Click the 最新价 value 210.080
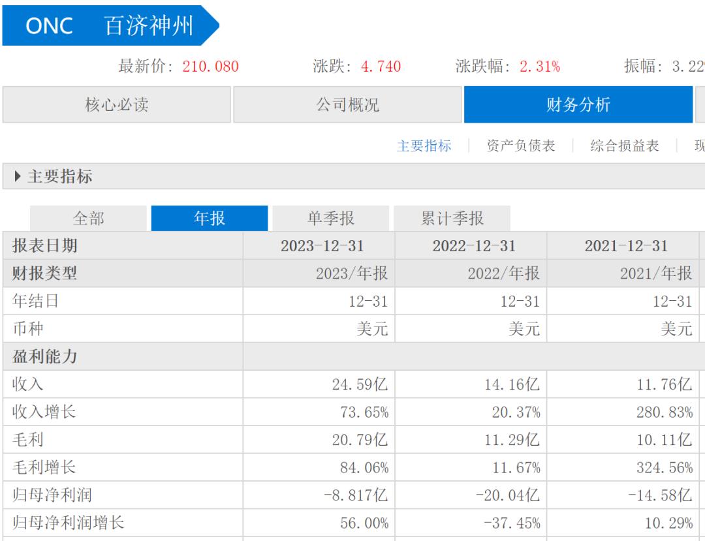The height and width of the screenshot is (541, 705). 210,67
